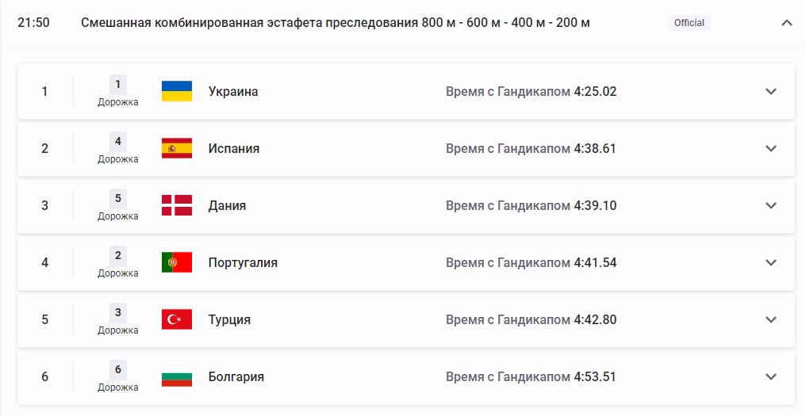Expand Ukraine's result details chevron

tap(770, 91)
